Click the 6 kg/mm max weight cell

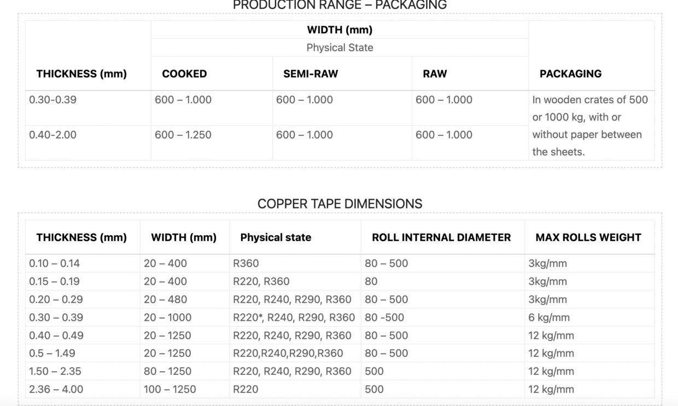(x=548, y=318)
